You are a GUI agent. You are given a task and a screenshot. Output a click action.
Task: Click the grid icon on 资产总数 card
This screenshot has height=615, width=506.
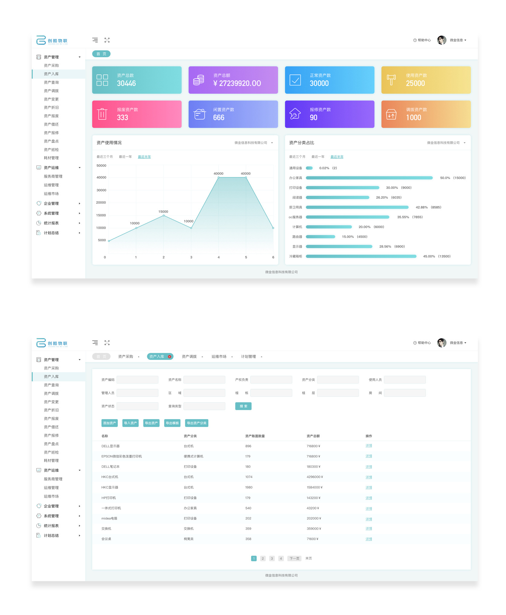102,80
